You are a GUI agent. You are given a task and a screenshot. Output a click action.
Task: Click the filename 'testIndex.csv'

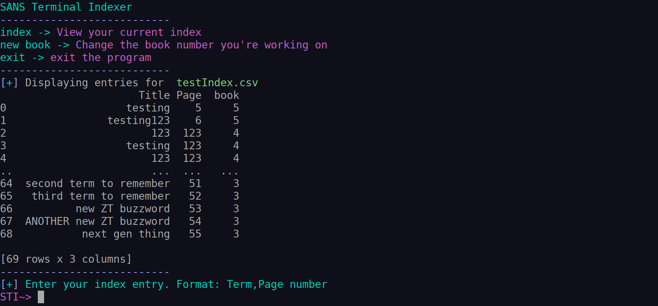(217, 83)
